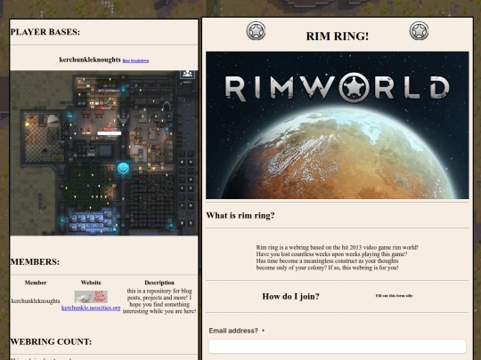Screen dimensions: 481x360
Task: Open the Base breakdown link
Action: click(x=135, y=60)
